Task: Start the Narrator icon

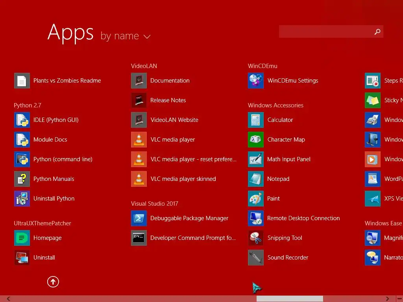Action: pyautogui.click(x=373, y=257)
